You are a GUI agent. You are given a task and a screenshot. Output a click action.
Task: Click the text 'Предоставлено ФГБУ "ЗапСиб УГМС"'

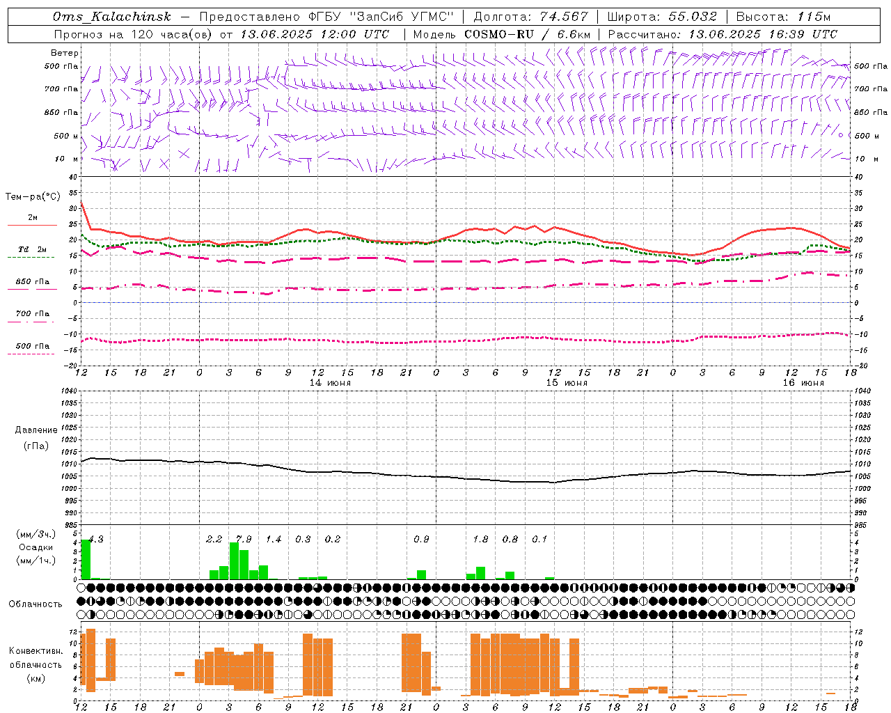coord(326,17)
